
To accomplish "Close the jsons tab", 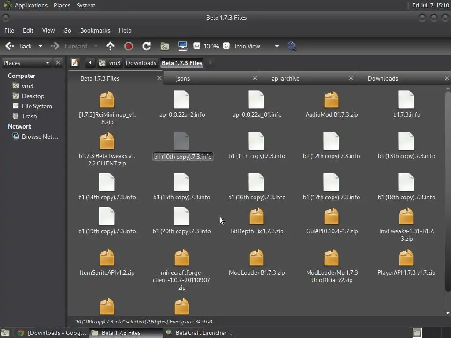I will (255, 78).
